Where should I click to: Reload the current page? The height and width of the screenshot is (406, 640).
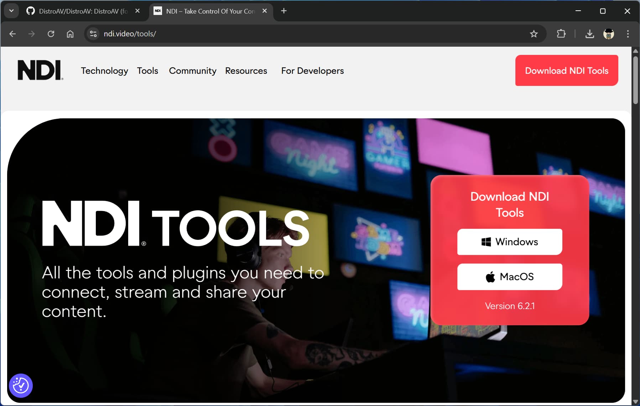pos(51,34)
